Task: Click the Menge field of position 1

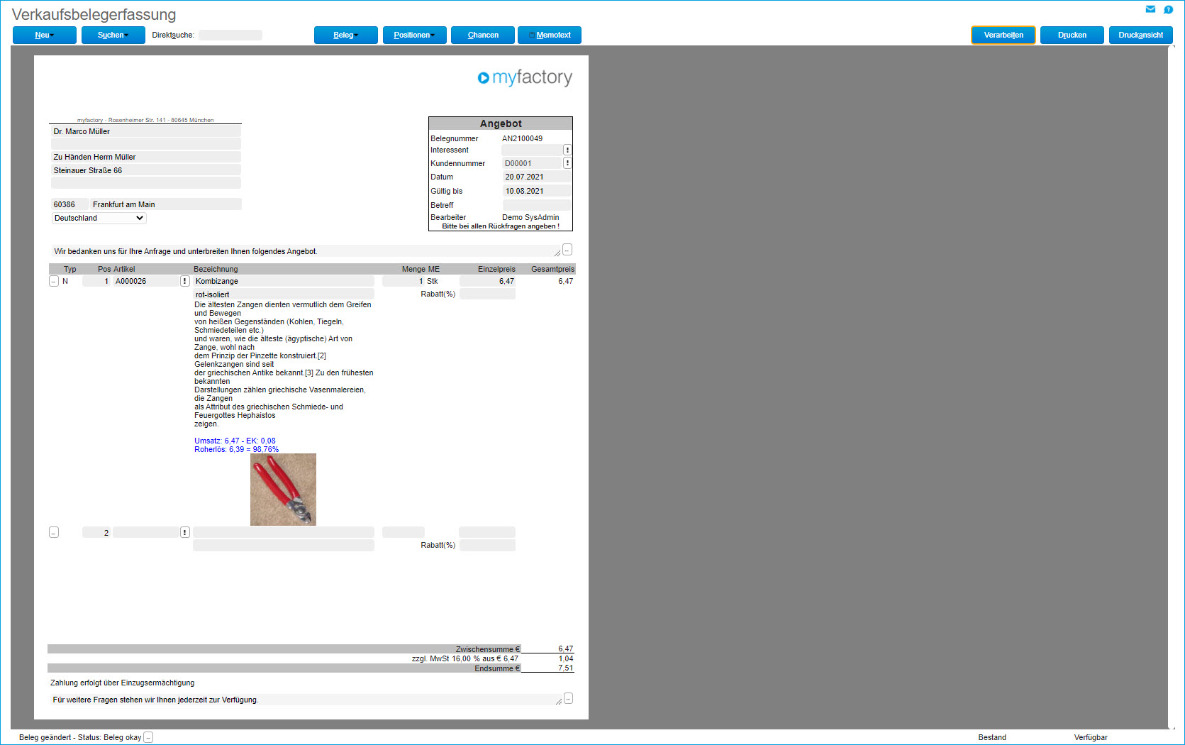Action: (404, 282)
